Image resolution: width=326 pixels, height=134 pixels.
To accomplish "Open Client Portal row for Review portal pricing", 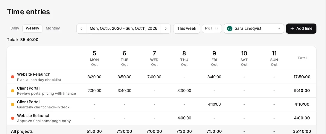I will click(x=161, y=91).
